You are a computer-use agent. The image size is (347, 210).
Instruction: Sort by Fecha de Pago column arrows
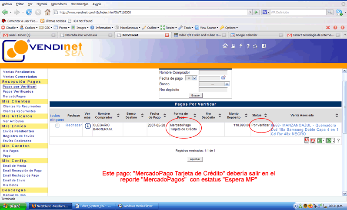(165, 115)
